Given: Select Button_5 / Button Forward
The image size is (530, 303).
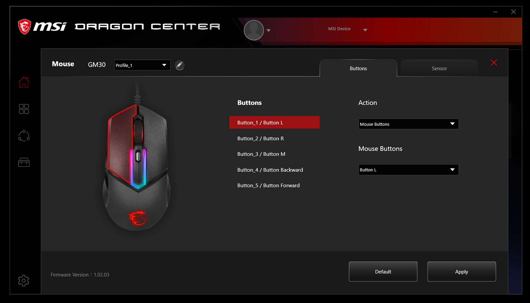Looking at the screenshot, I should [274, 185].
